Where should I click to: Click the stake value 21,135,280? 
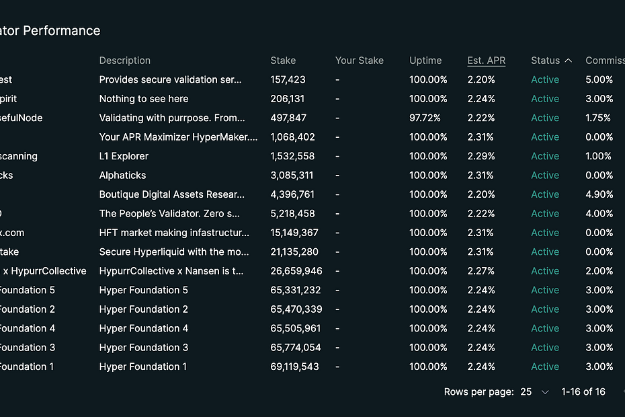pyautogui.click(x=294, y=252)
